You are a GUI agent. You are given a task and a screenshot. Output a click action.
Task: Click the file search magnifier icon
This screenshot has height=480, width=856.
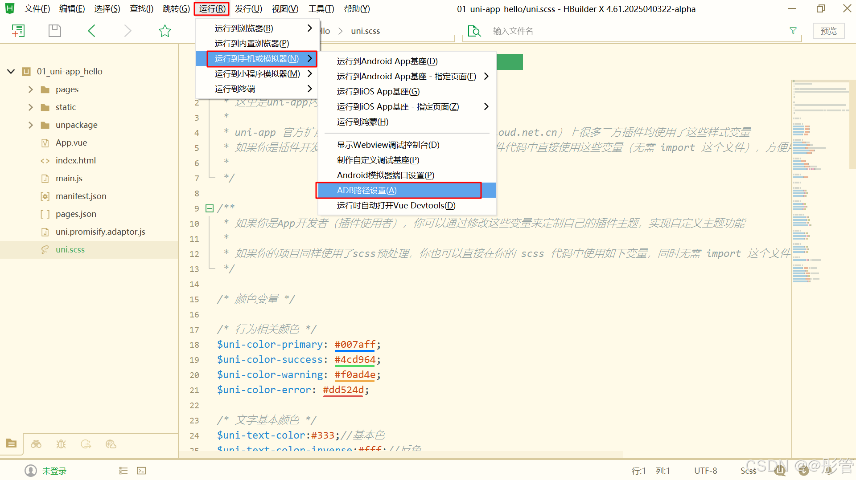[x=474, y=31]
